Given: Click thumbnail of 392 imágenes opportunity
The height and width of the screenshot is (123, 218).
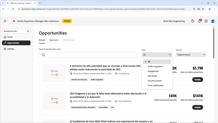Looking at the screenshot, I should [54, 101].
